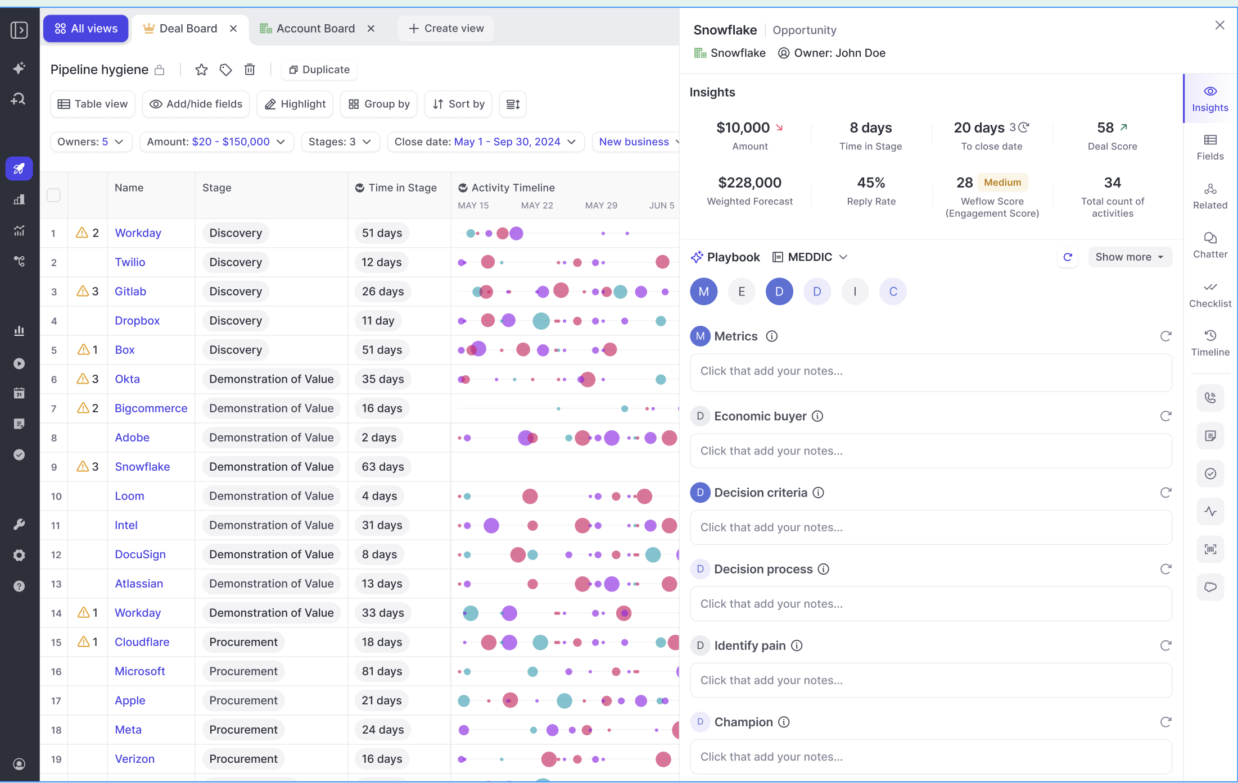Viewport: 1238px width, 783px height.
Task: Close the Deal Board tab
Action: tap(233, 29)
